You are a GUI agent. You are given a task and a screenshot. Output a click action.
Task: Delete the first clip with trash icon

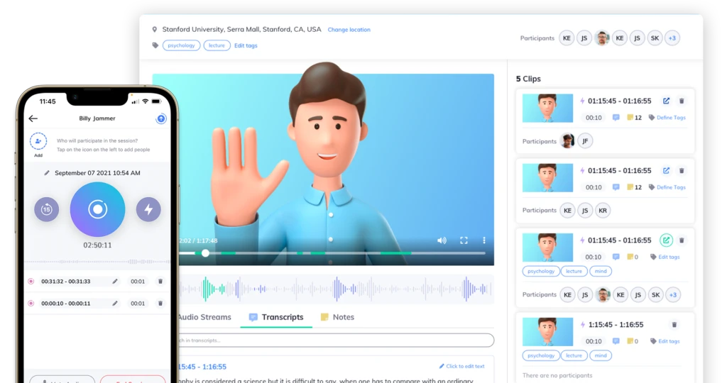pos(682,101)
